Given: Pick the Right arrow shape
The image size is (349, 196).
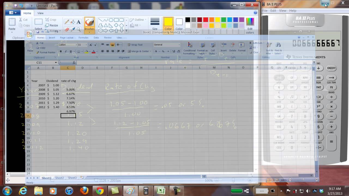Looking at the screenshot, I should (x=106, y=30).
